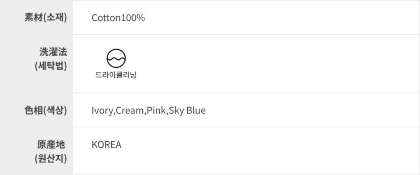The image size is (420, 175).
Task: Click the 原産地 row heading
Action: click(51, 145)
